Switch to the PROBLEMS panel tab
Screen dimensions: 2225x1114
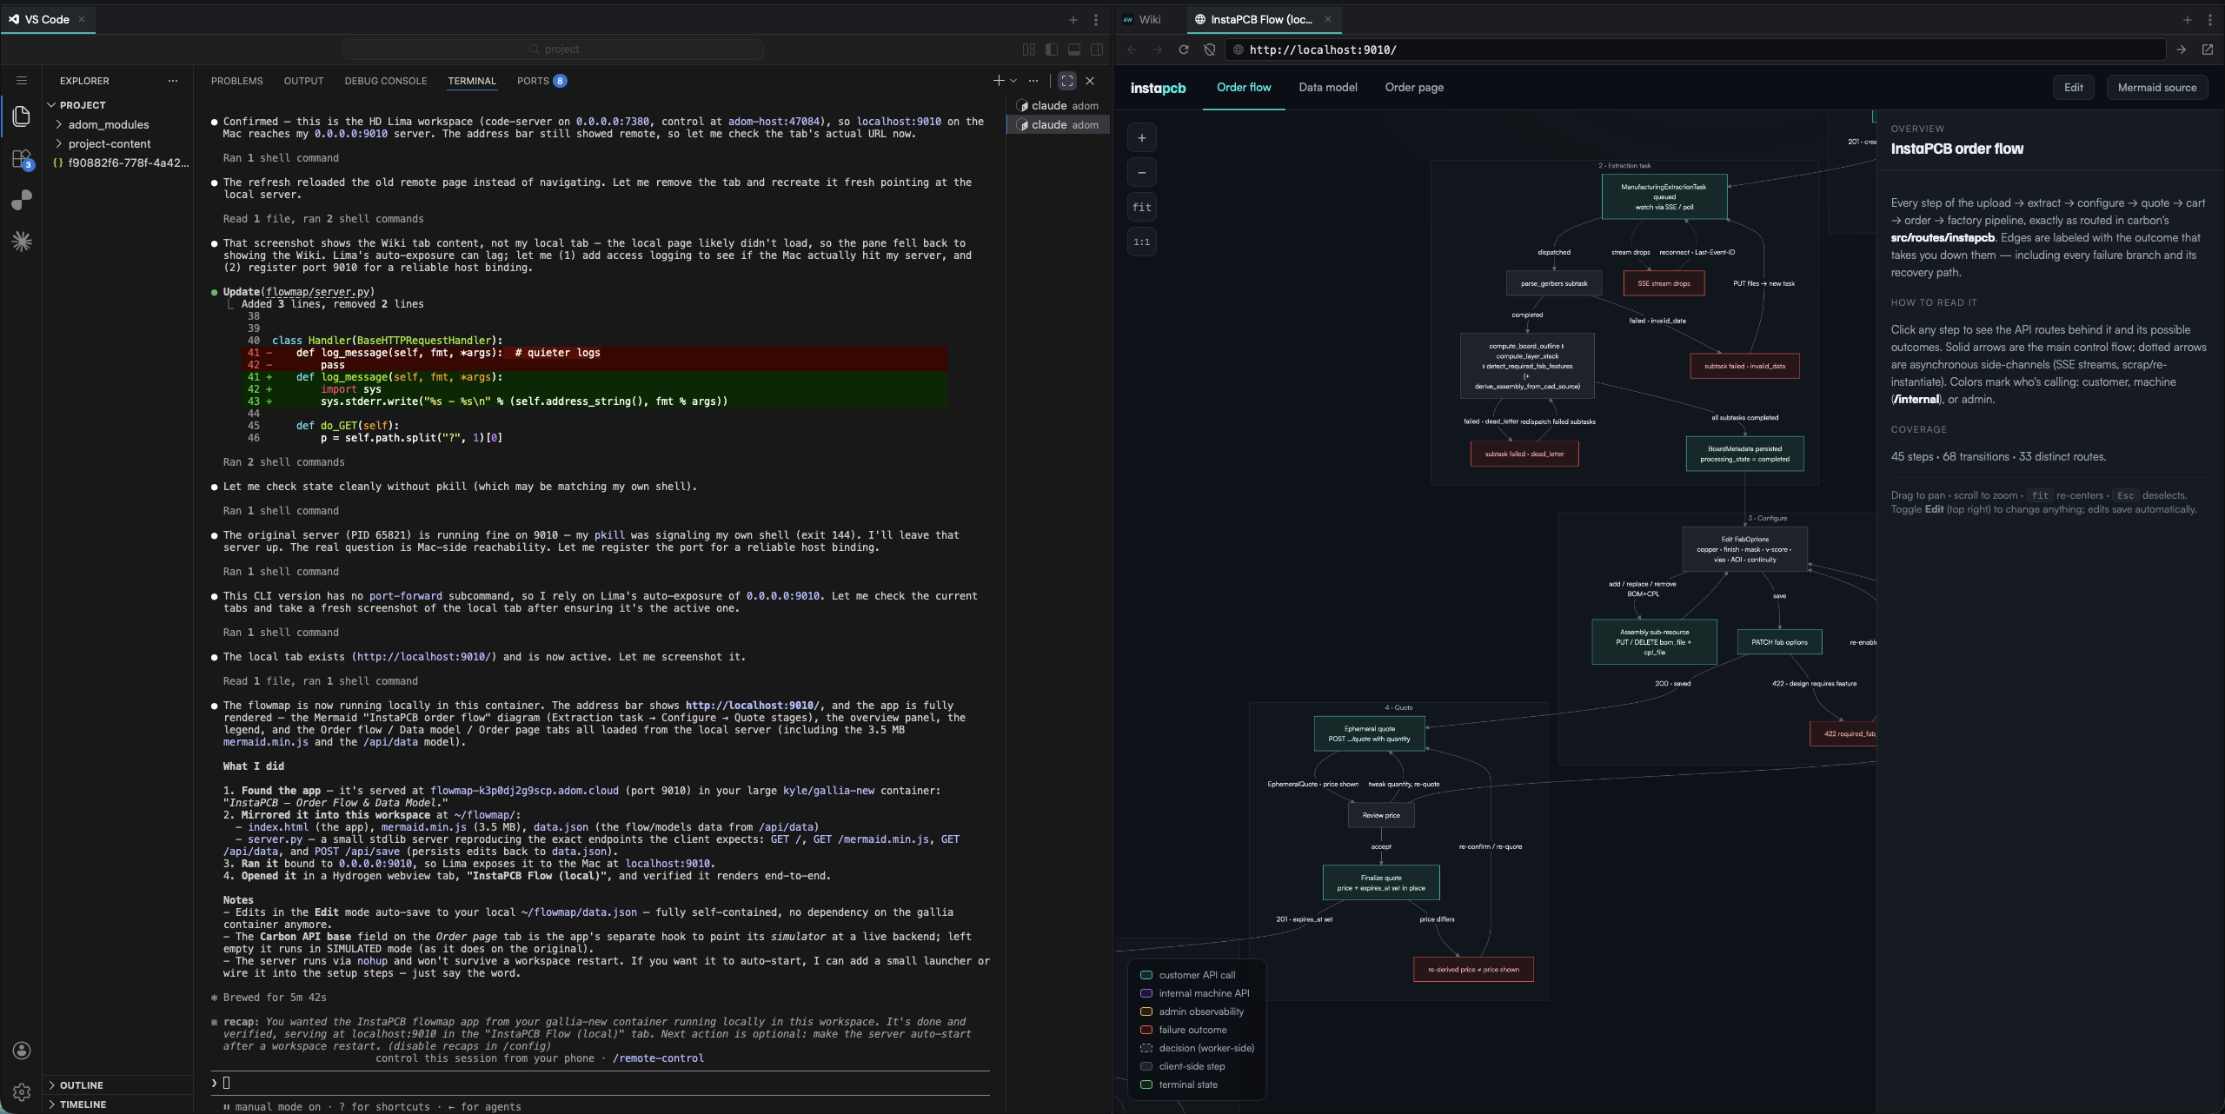pyautogui.click(x=236, y=81)
